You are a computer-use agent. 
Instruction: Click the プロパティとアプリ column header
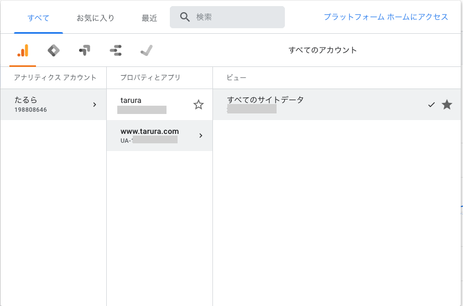pos(150,77)
